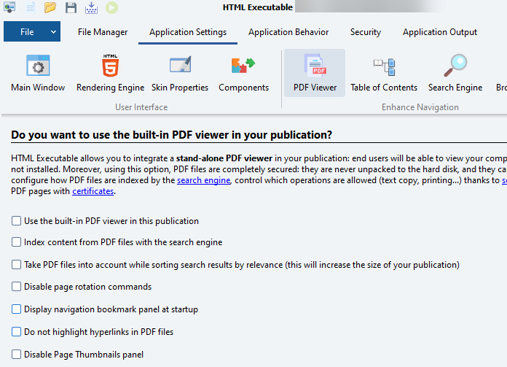Click the green run publication icon
The width and height of the screenshot is (507, 367).
[111, 8]
